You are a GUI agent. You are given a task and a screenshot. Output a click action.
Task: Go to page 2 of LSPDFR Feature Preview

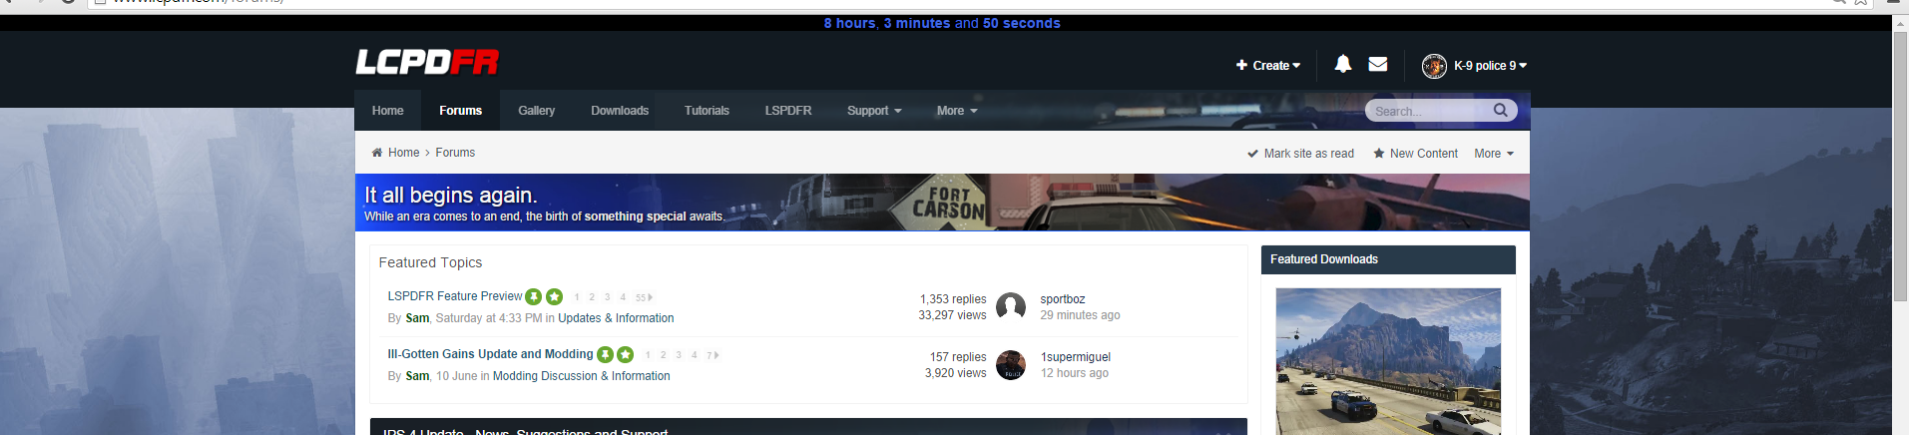tap(592, 297)
